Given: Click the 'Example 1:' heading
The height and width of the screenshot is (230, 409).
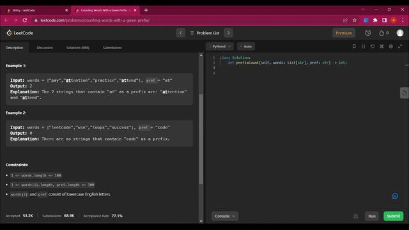Looking at the screenshot, I should [16, 66].
